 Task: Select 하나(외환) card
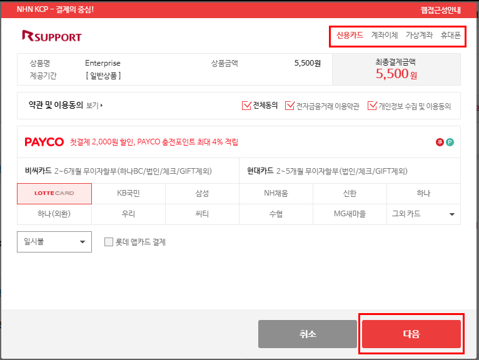54,214
